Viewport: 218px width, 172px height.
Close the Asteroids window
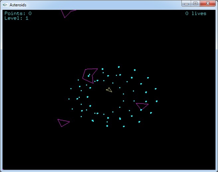pyautogui.click(x=208, y=3)
